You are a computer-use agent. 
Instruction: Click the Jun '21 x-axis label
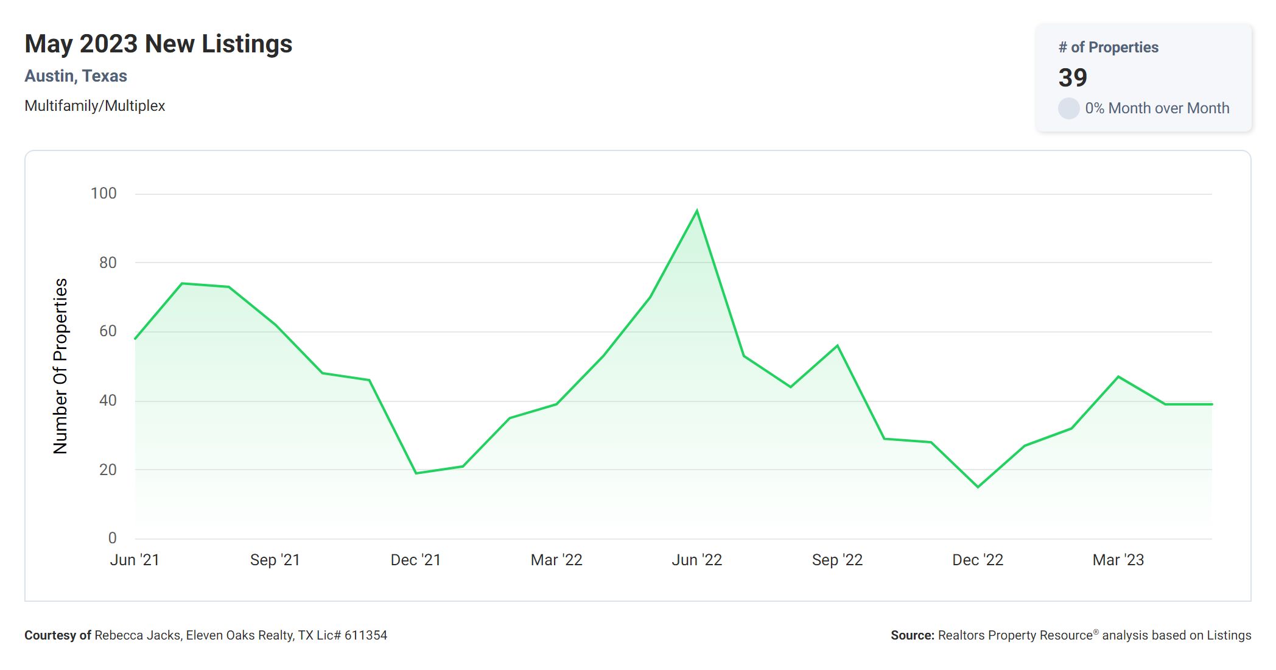(x=135, y=560)
